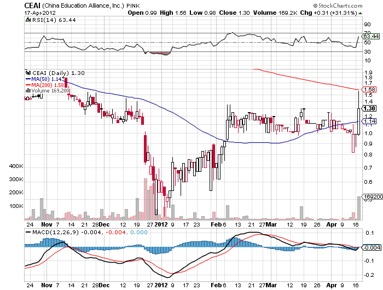This screenshot has width=383, height=290.
Task: Select the CEAI ticker symbol title
Action: pos(32,5)
